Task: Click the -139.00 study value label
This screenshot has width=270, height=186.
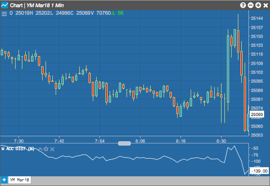Action: (x=259, y=171)
